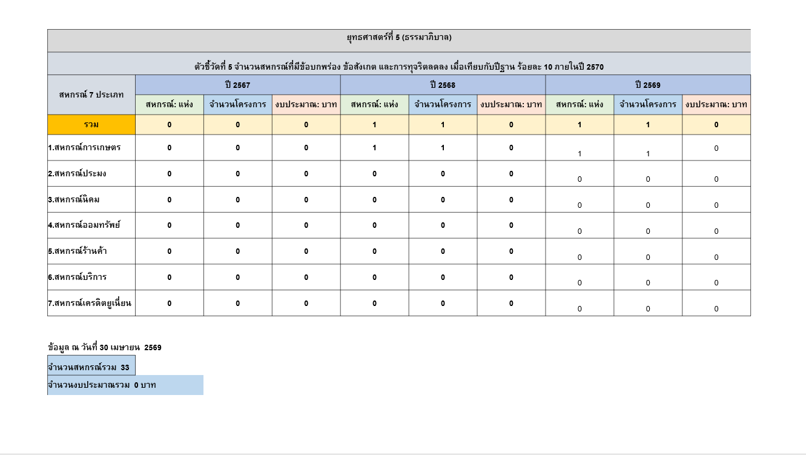Screen dimensions: 806x455
Task: Click สหกรณ์: แห่ง header under ปี 2568
Action: (x=375, y=105)
